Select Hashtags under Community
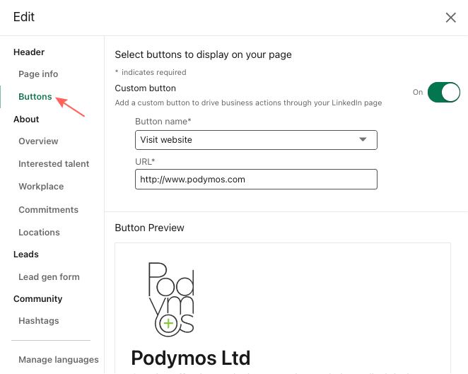 (39, 321)
